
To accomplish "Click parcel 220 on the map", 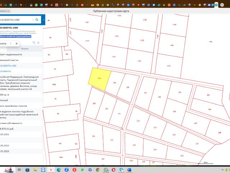I will tap(182, 156).
